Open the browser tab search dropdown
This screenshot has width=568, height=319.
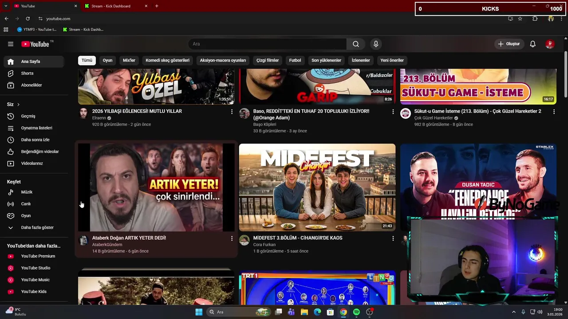tap(6, 6)
